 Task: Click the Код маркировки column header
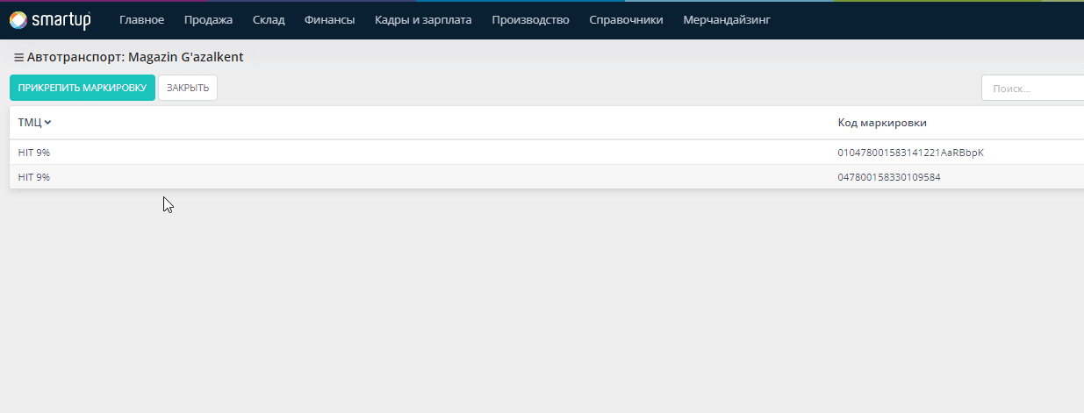coord(881,123)
